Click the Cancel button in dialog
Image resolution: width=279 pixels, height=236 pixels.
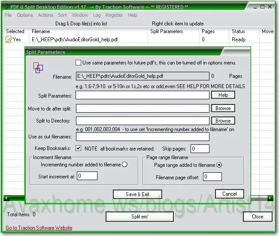(x=230, y=194)
